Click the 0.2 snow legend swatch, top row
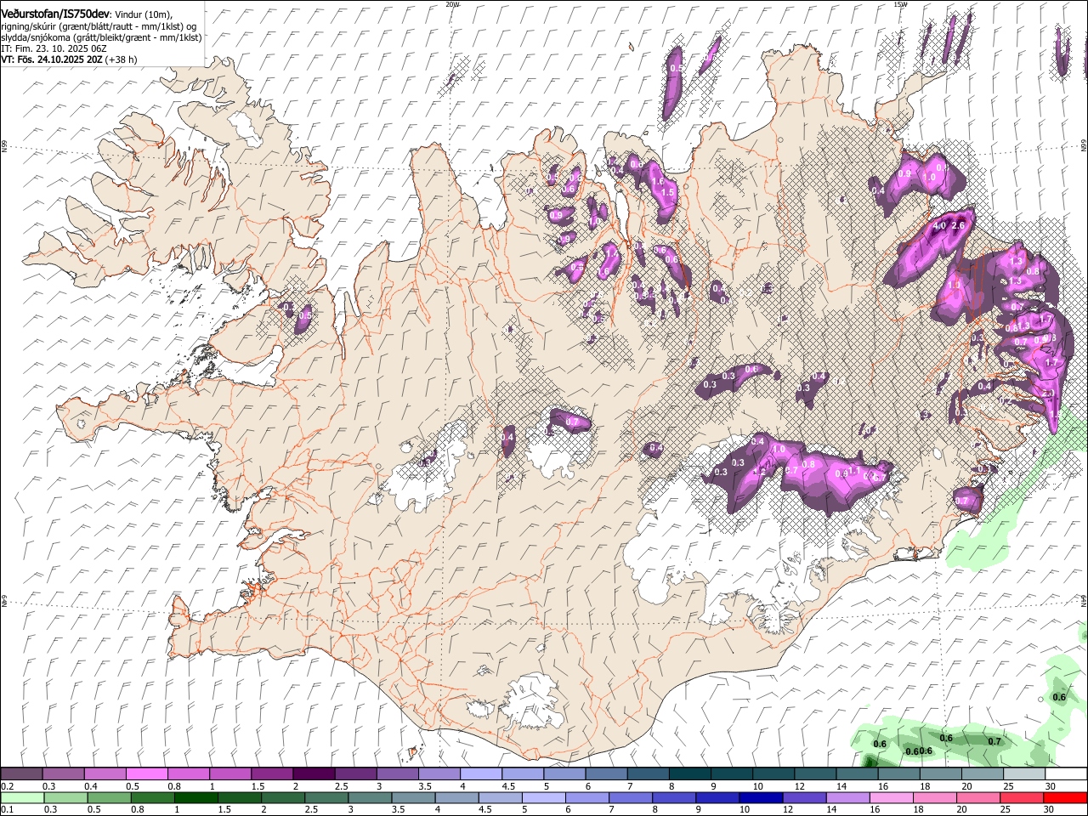The image size is (1088, 816). tap(22, 774)
